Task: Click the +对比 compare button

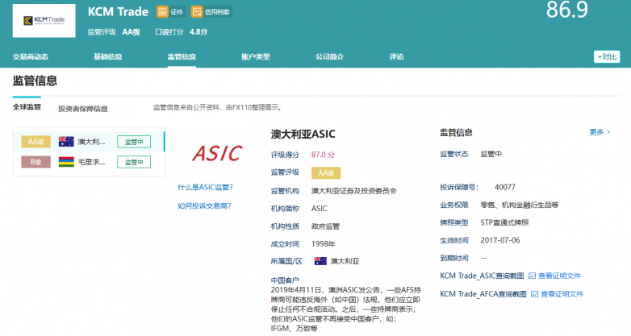Action: (x=607, y=56)
